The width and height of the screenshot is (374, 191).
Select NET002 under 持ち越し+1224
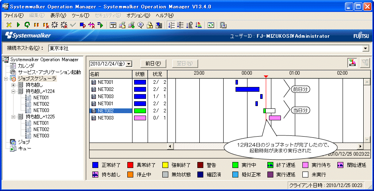[41, 104]
